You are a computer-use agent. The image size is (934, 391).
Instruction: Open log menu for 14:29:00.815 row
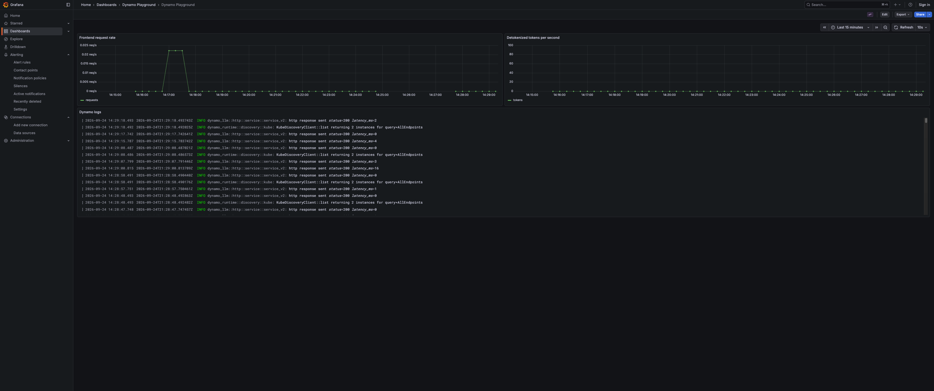tap(82, 168)
